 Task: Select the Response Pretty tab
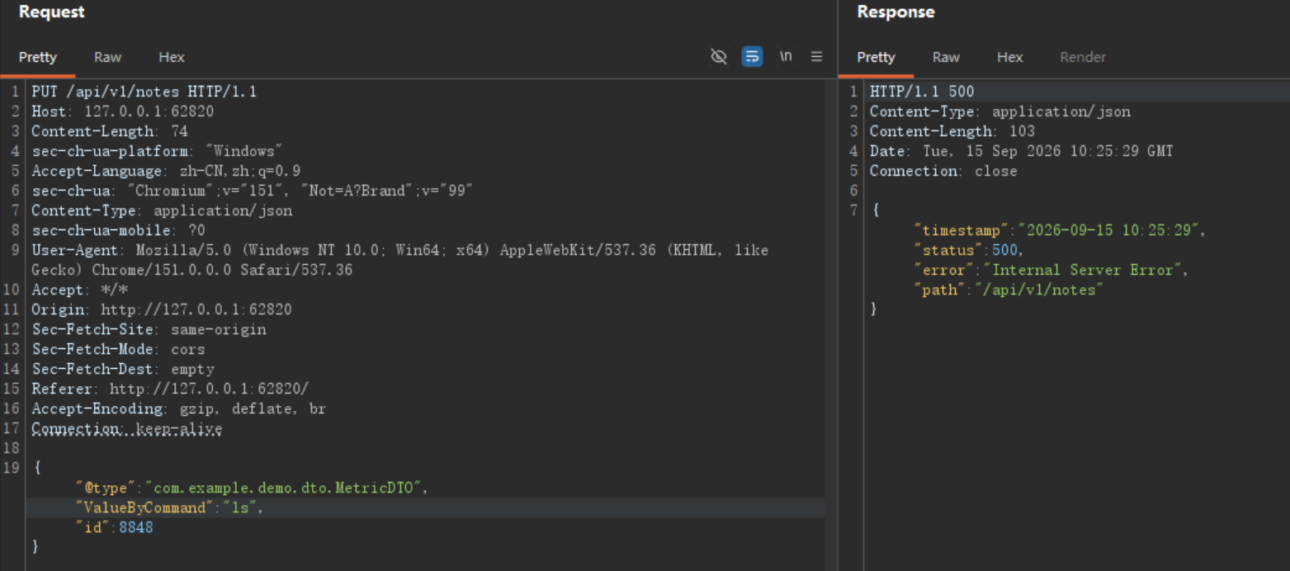click(876, 57)
